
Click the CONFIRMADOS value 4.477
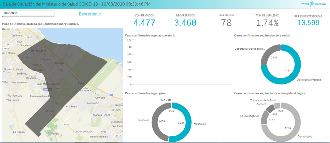144,23
